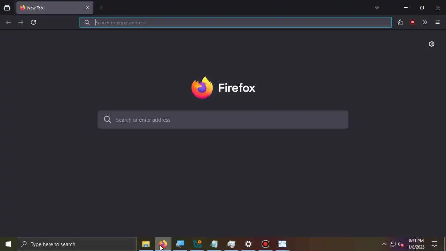This screenshot has height=251, width=446.
Task: Open the personalize new tab gear
Action: (x=432, y=44)
